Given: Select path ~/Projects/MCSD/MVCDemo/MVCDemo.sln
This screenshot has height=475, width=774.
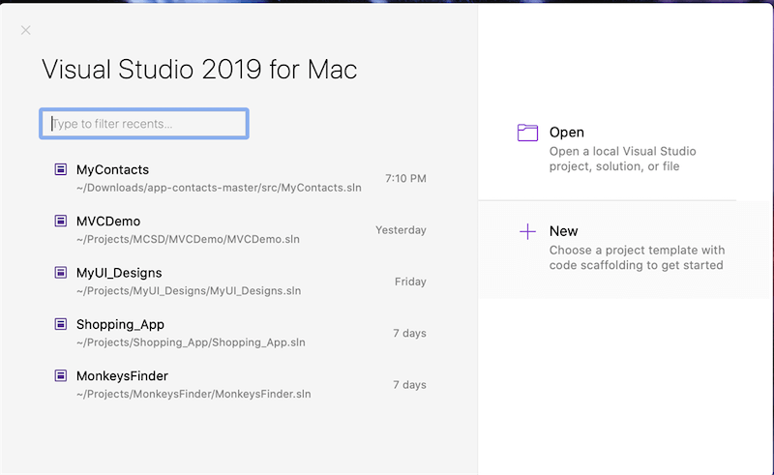Looking at the screenshot, I should tap(188, 240).
